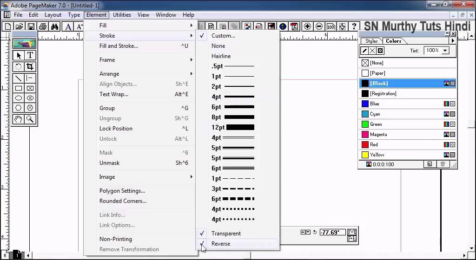Switch to the Styles tab
This screenshot has height=260, width=476.
pyautogui.click(x=371, y=41)
